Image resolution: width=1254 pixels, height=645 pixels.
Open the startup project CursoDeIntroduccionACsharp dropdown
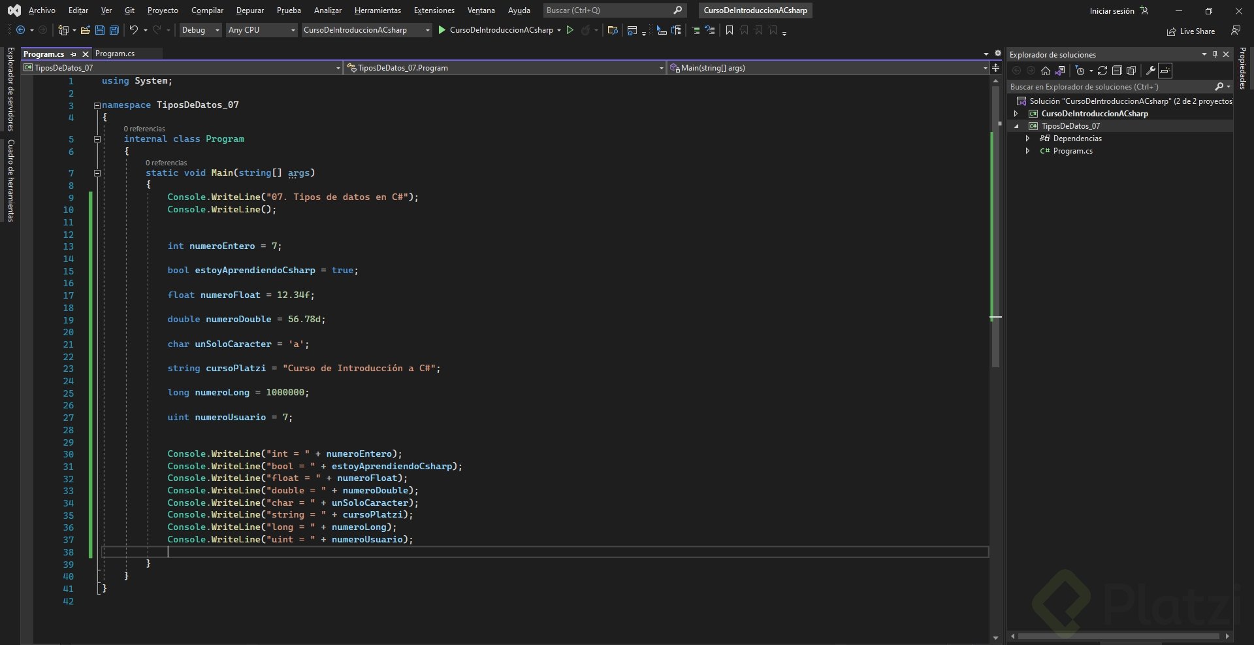[366, 30]
